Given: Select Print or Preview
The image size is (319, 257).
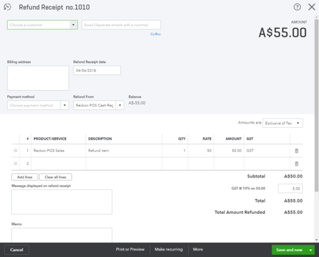Looking at the screenshot, I should coord(130,249).
